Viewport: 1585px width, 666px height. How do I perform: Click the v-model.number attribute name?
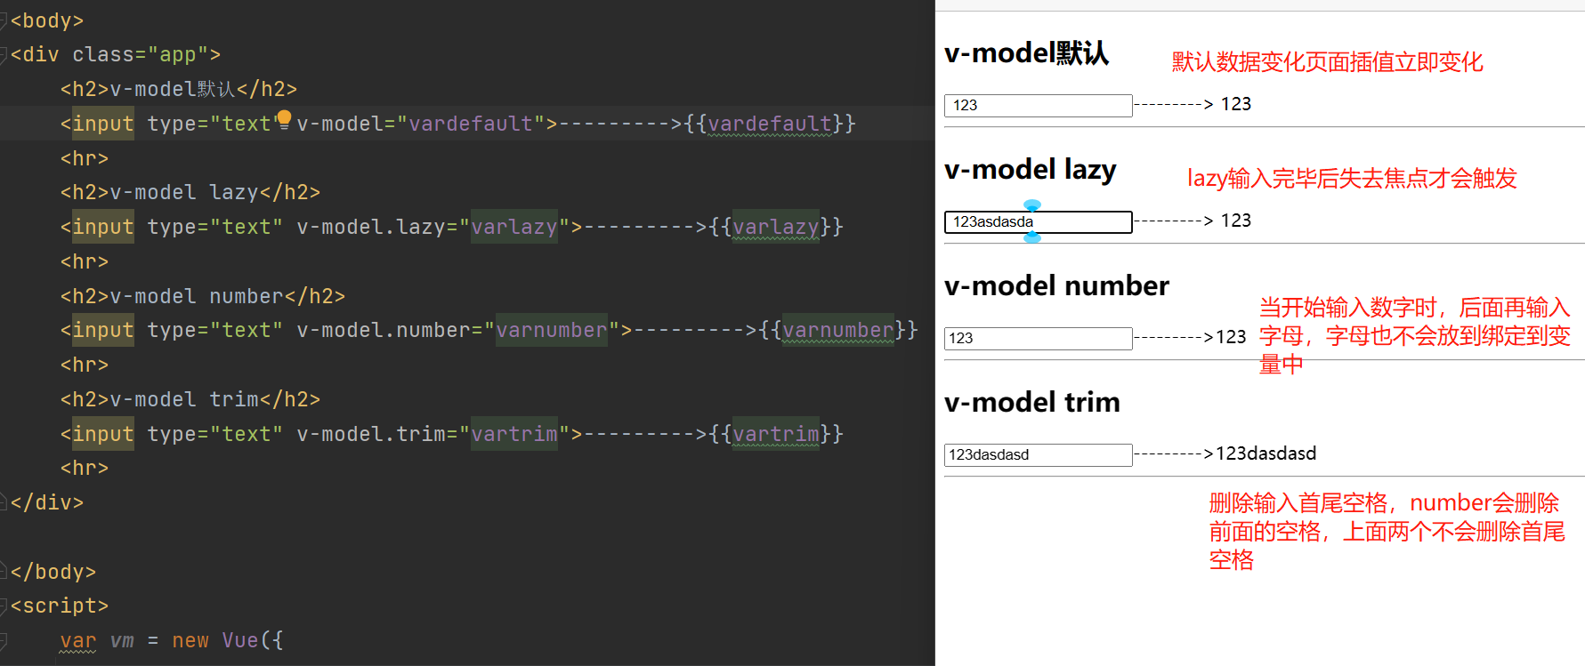tap(384, 331)
